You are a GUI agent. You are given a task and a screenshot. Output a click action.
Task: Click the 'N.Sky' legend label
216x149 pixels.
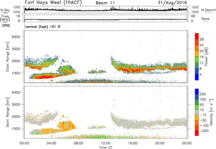click(x=5, y=10)
